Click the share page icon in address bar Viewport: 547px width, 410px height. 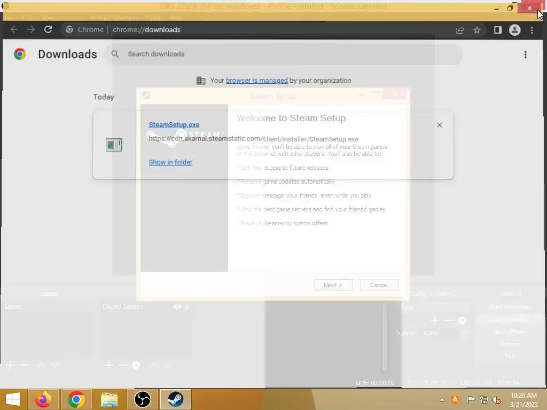(460, 30)
